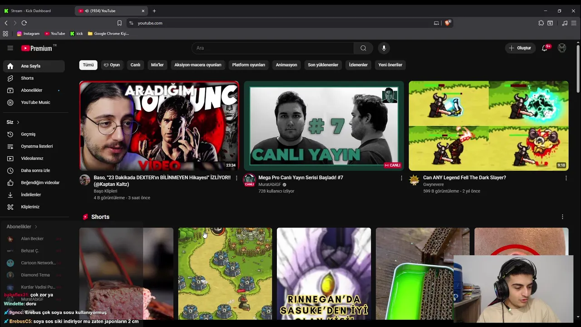The width and height of the screenshot is (581, 327).
Task: Open Canlı Yayın #7 thumbnail
Action: click(x=324, y=126)
